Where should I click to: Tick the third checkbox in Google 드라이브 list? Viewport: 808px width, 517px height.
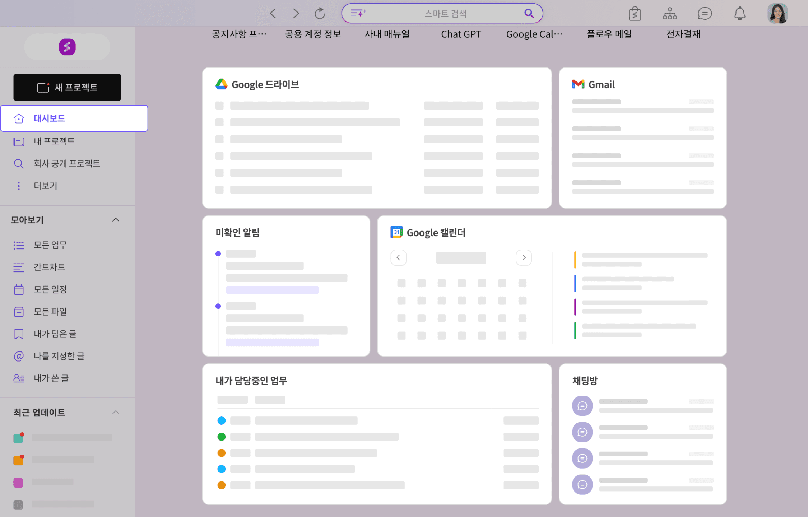[219, 139]
